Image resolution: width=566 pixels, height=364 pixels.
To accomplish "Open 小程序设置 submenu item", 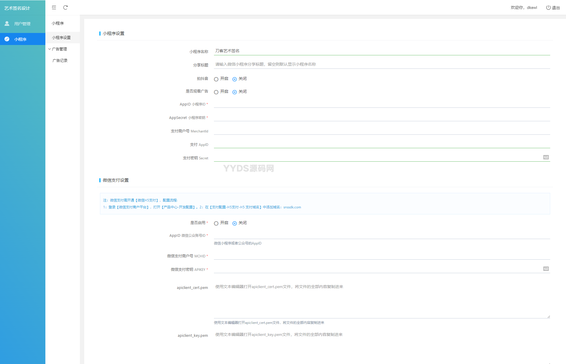I will pos(61,38).
